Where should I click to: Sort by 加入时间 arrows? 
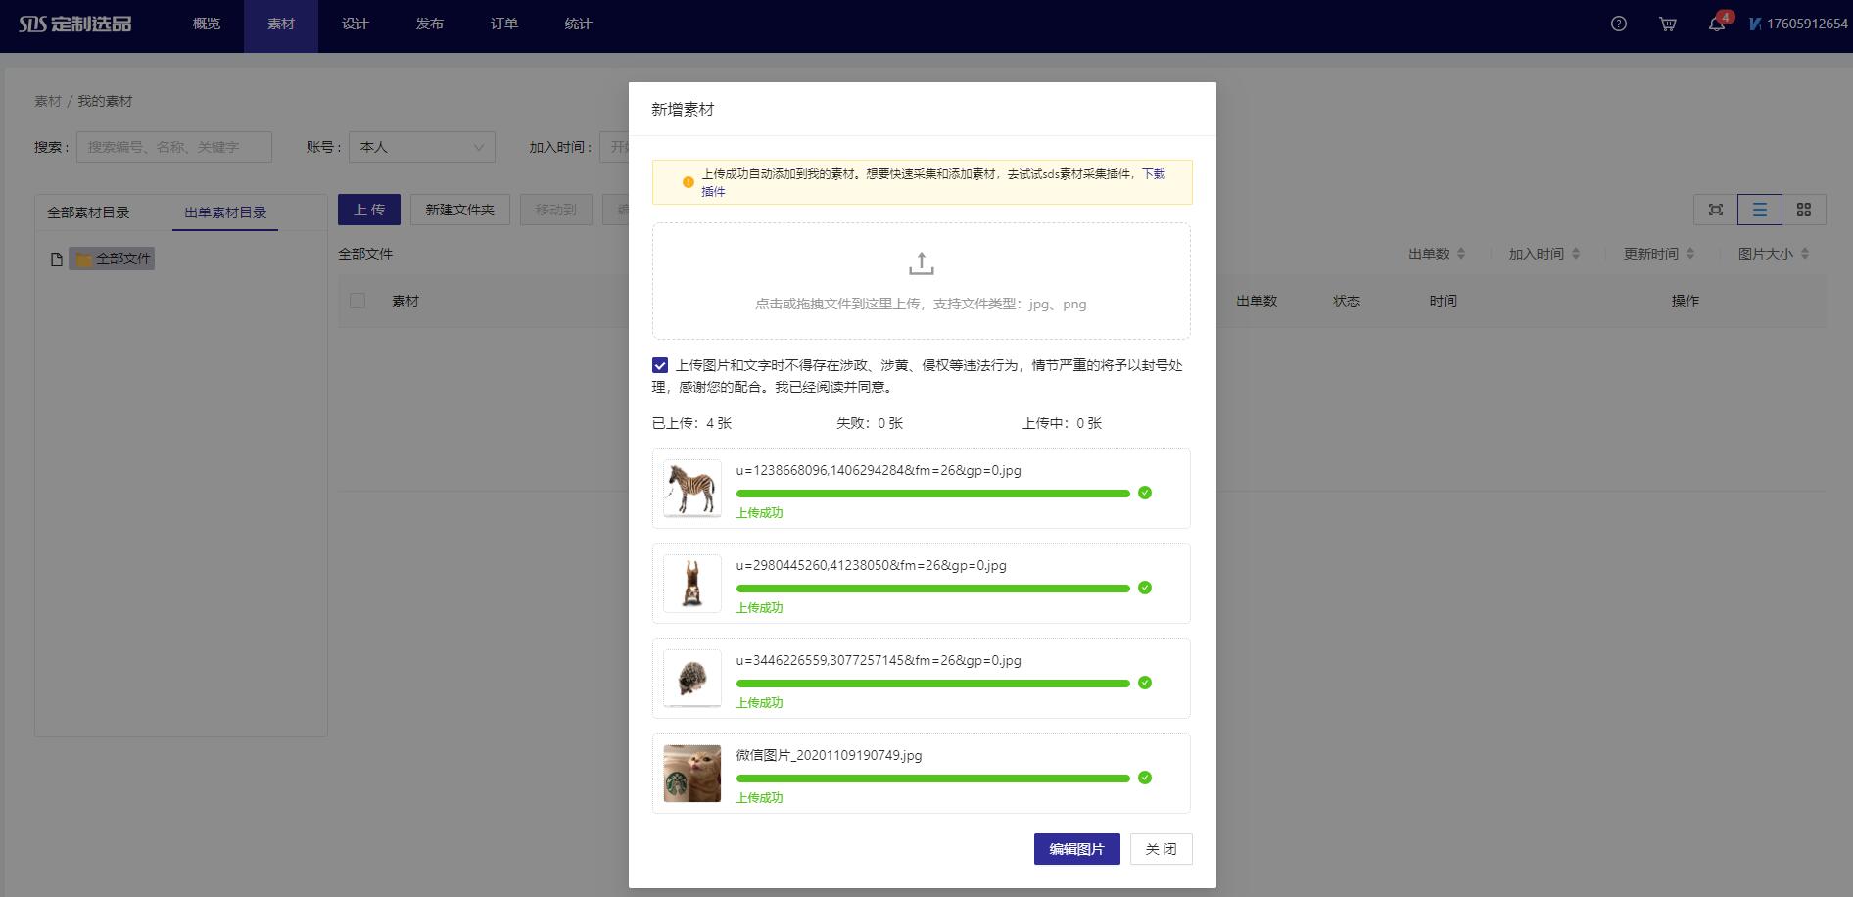click(1576, 254)
